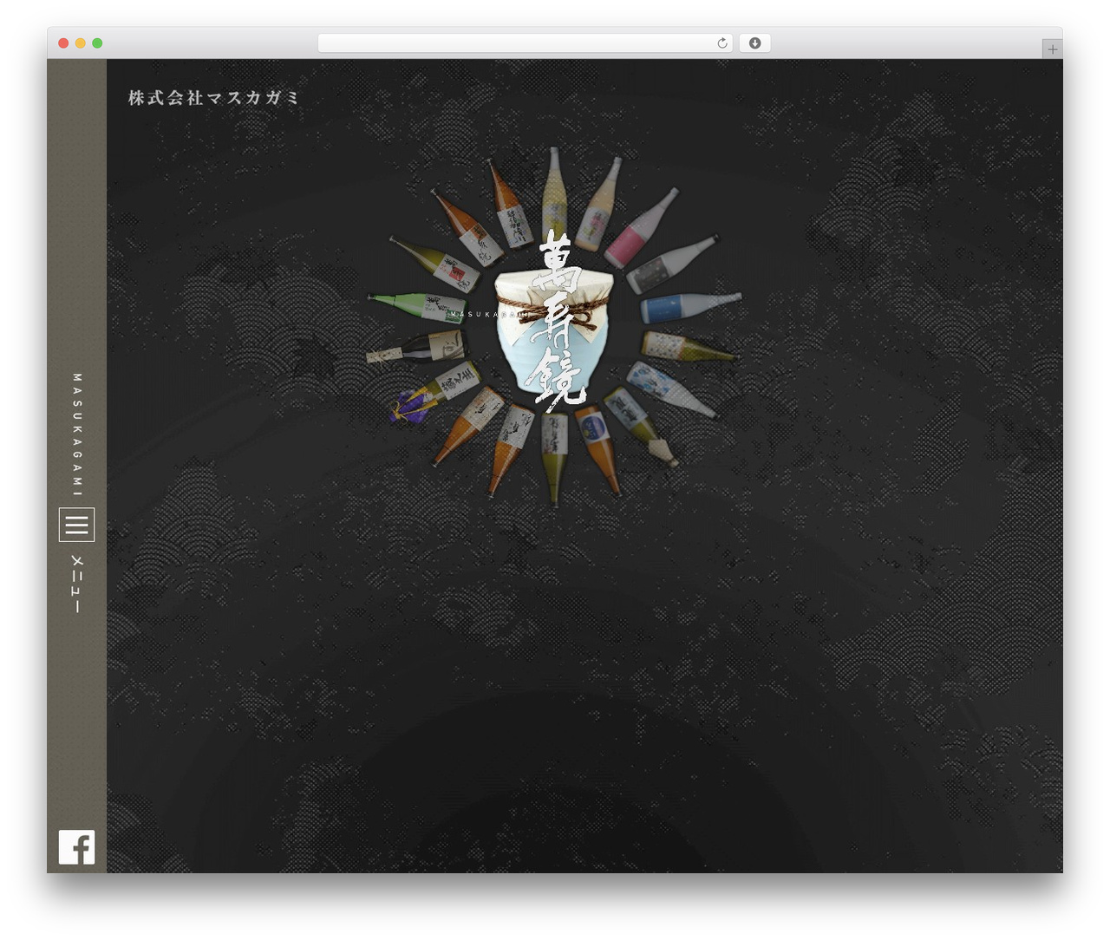
Task: Click the browser download arrow button
Action: [x=754, y=43]
